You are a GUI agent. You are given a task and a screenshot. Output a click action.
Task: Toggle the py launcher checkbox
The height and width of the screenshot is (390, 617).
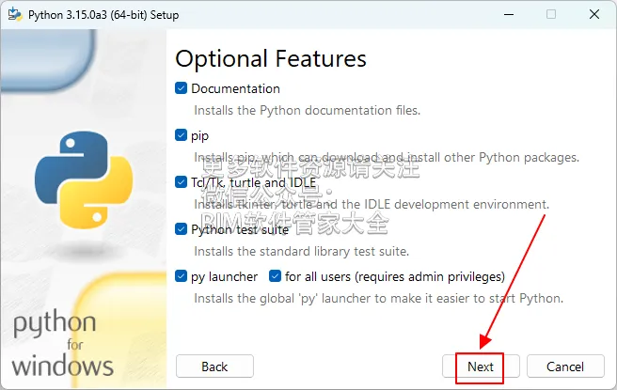click(182, 276)
